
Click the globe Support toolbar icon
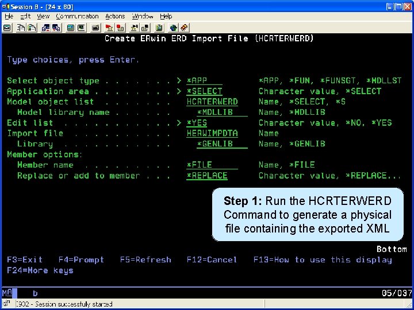(x=173, y=28)
